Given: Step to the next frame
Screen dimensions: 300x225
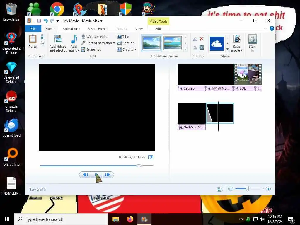Looking at the screenshot, I should 108,175.
